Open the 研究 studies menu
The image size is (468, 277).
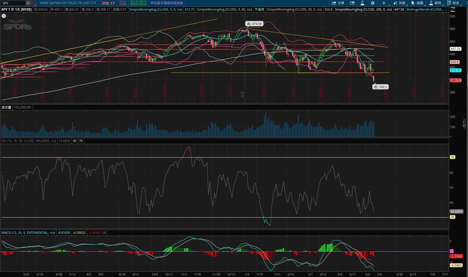coord(435,3)
